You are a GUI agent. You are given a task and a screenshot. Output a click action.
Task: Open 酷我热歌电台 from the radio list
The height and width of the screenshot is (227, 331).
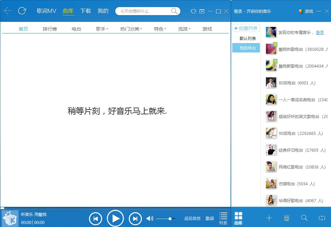(x=297, y=49)
